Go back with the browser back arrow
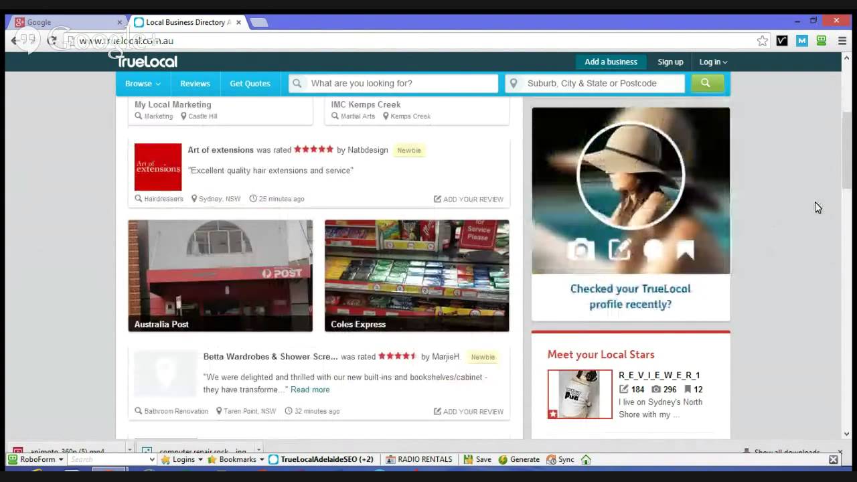Image resolution: width=857 pixels, height=482 pixels. (x=14, y=41)
